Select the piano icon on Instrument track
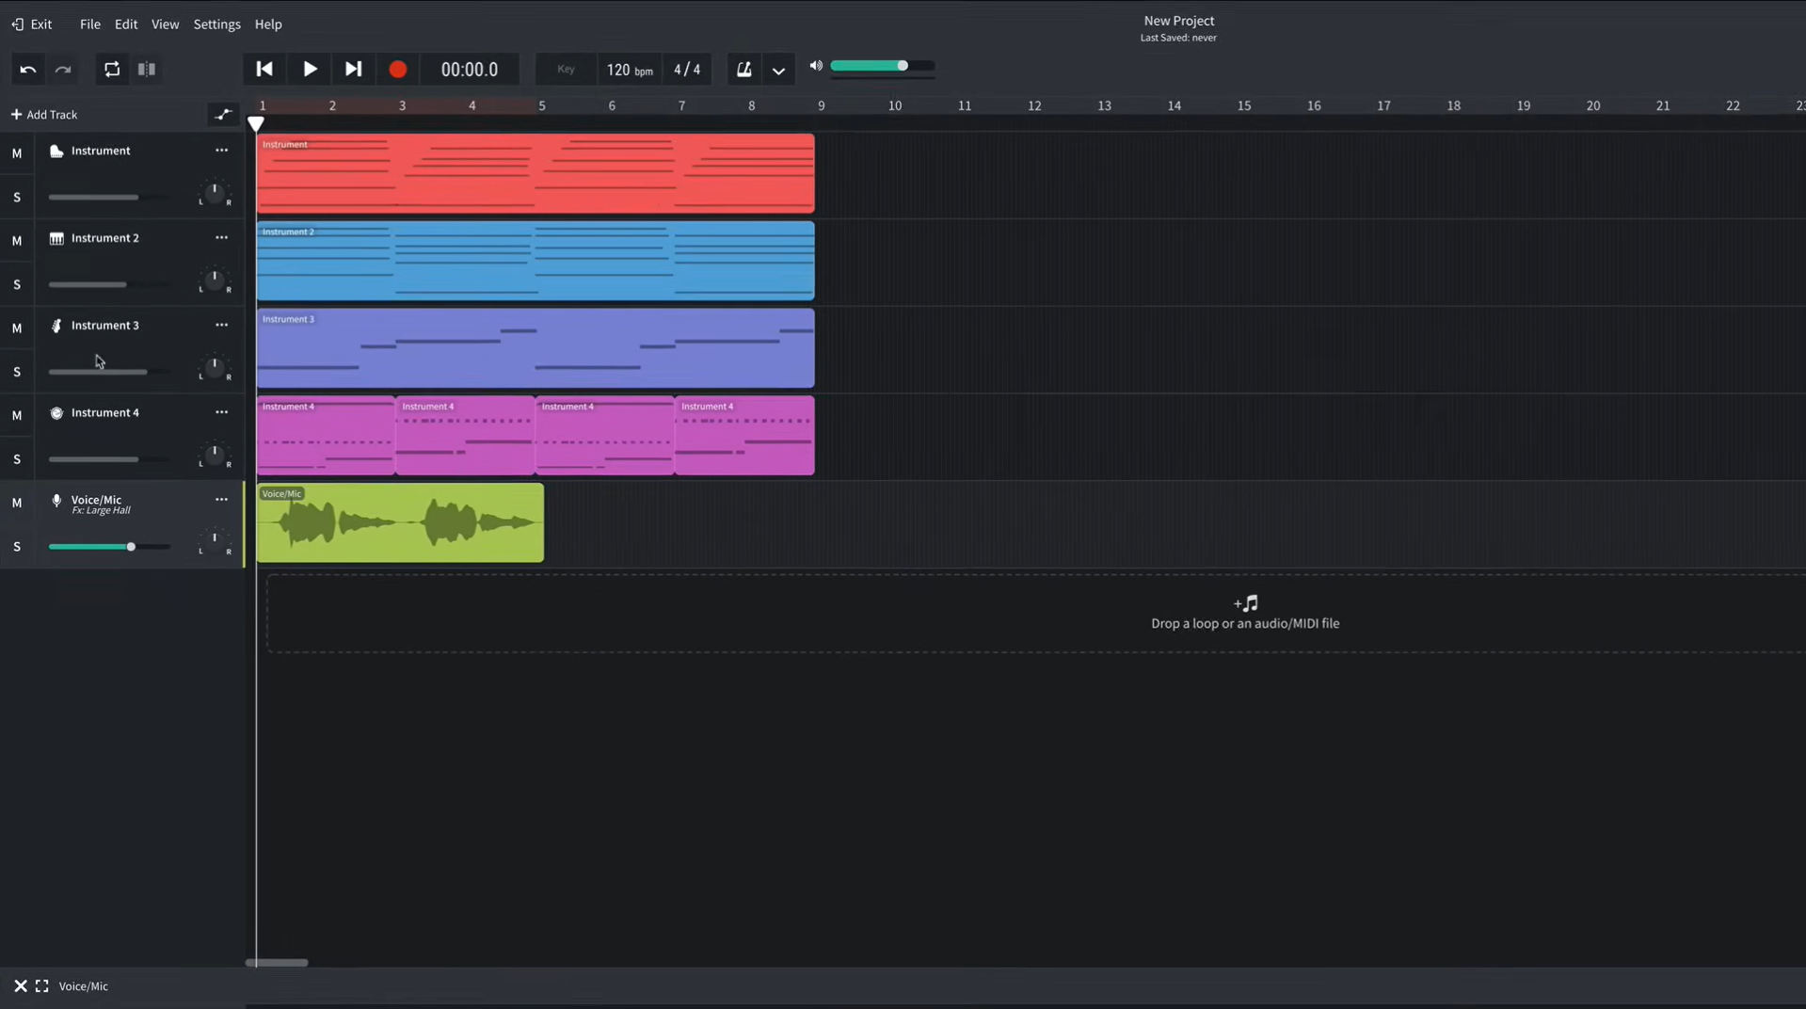 pyautogui.click(x=56, y=151)
